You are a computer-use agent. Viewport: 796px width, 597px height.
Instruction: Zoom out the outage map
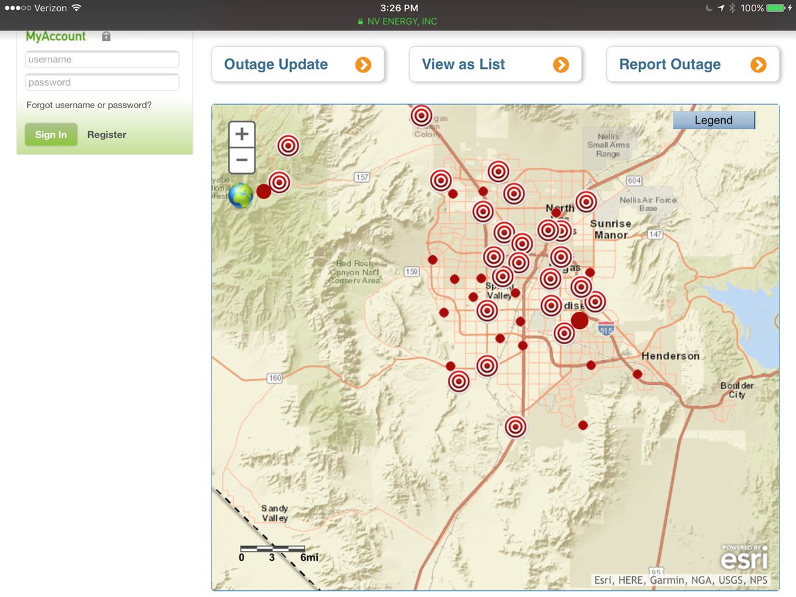coord(241,160)
